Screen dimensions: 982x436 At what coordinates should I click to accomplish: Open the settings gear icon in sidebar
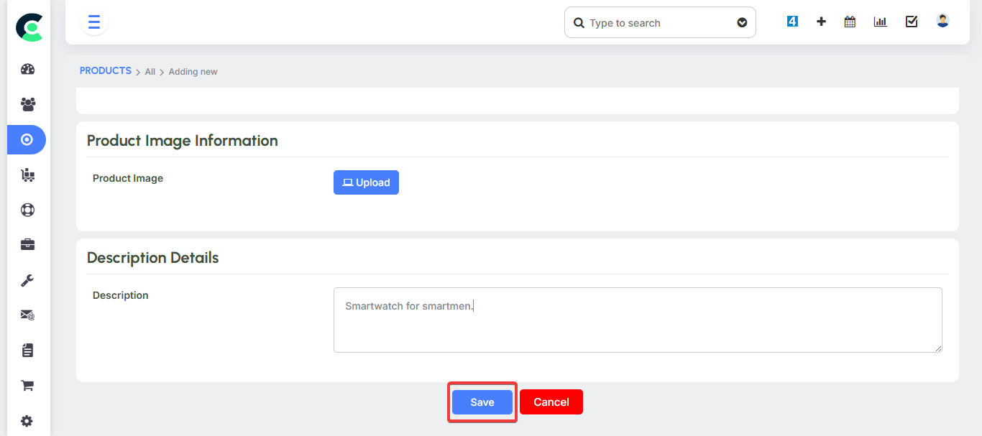(28, 421)
